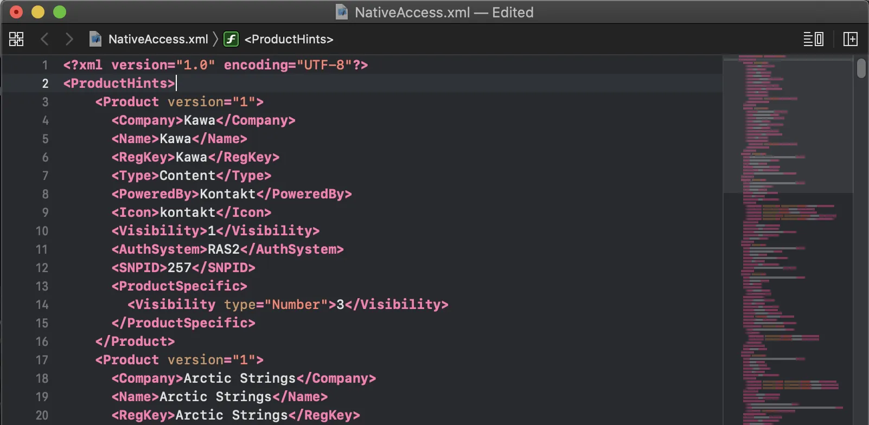869x425 pixels.
Task: Add a new editor pane
Action: pyautogui.click(x=851, y=39)
